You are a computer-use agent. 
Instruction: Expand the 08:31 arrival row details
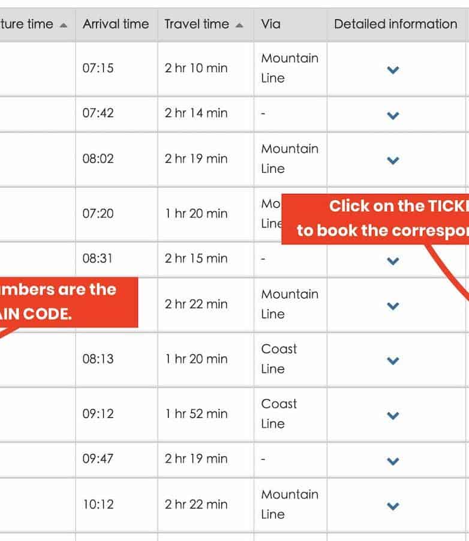393,261
